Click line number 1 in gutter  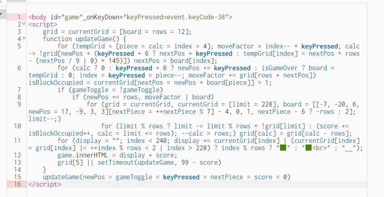[x=19, y=17]
